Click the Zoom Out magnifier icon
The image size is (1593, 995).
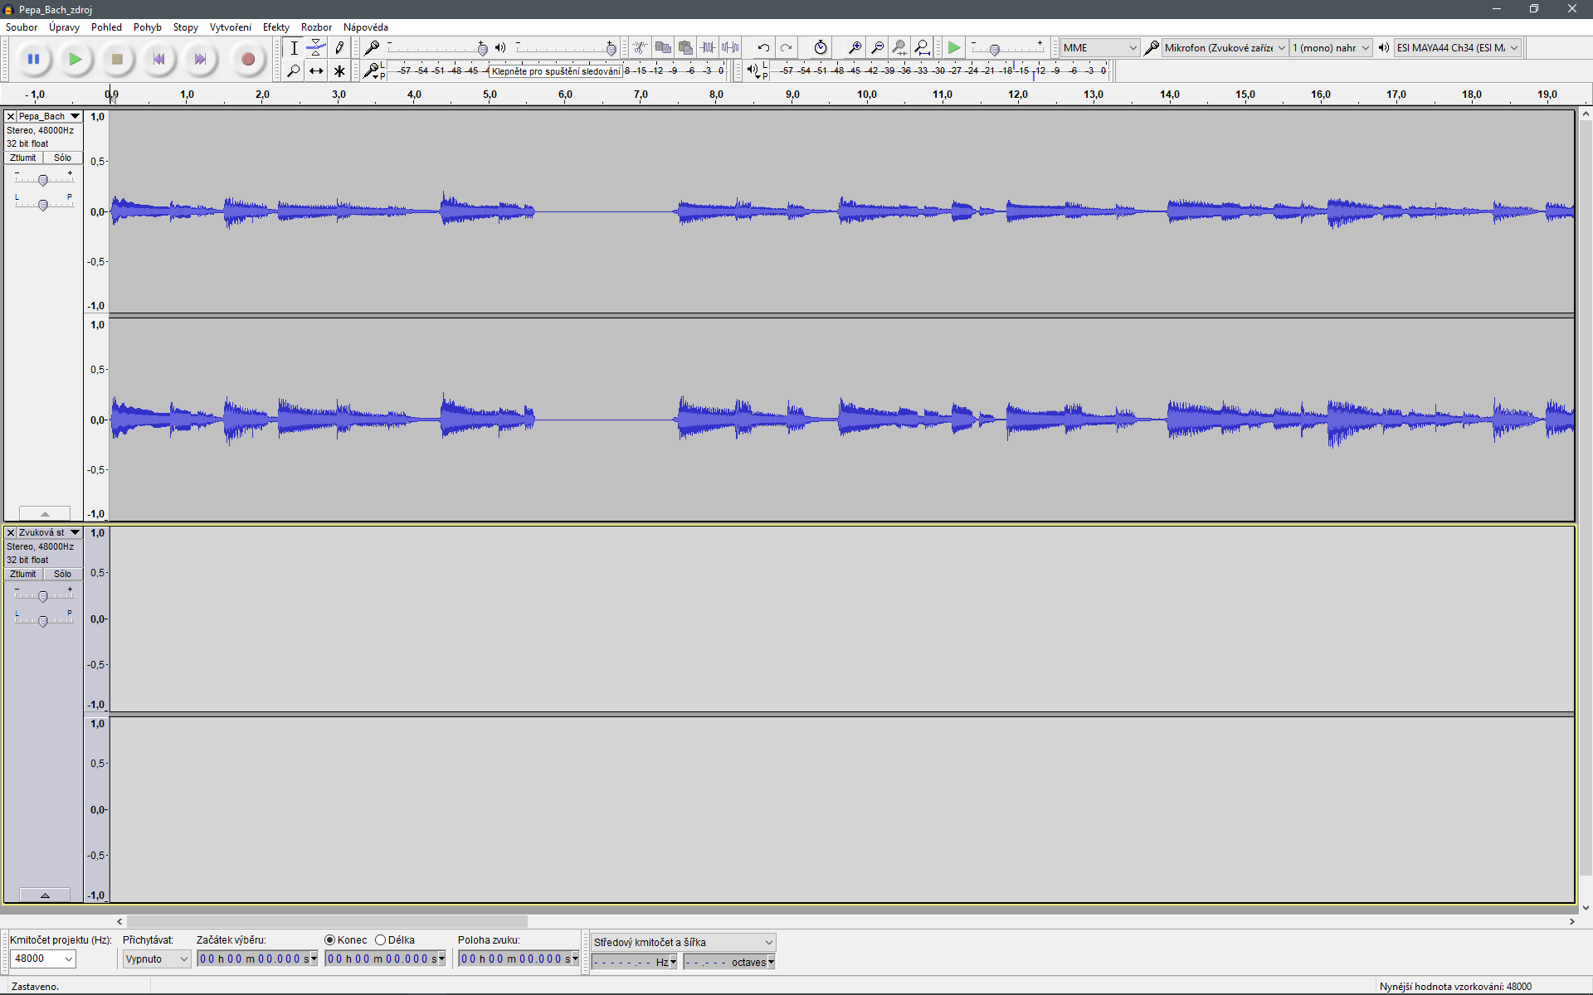(877, 48)
